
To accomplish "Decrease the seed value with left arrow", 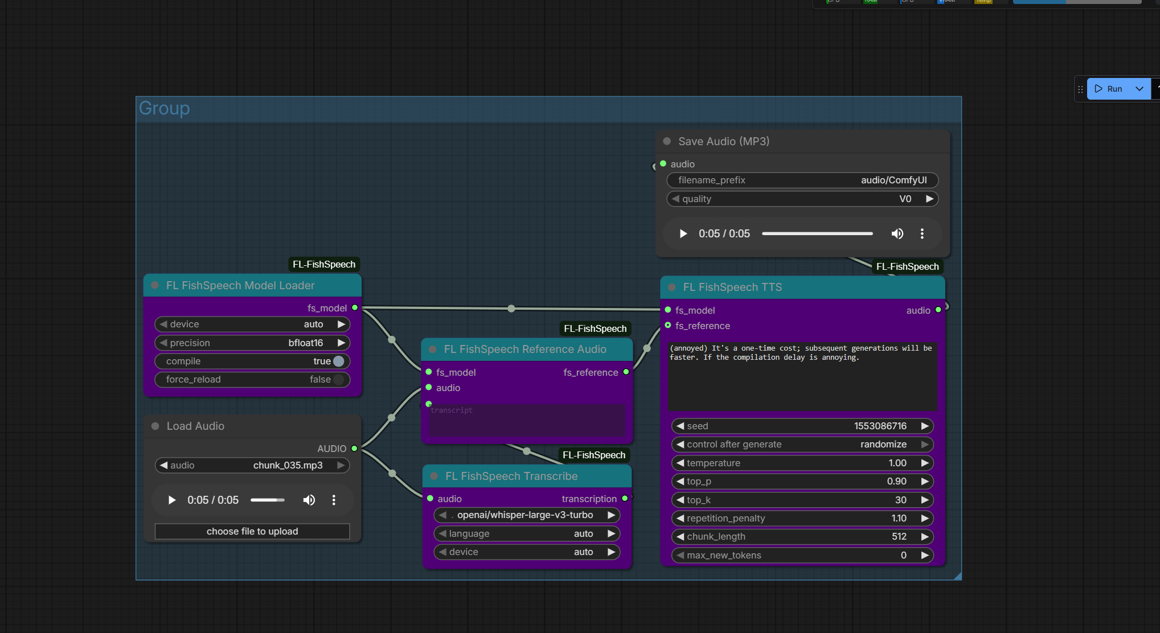I will (680, 426).
